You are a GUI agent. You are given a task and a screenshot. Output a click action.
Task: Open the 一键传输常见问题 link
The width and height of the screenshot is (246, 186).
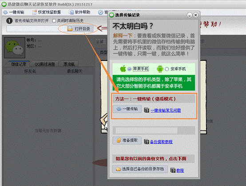coord(166,110)
